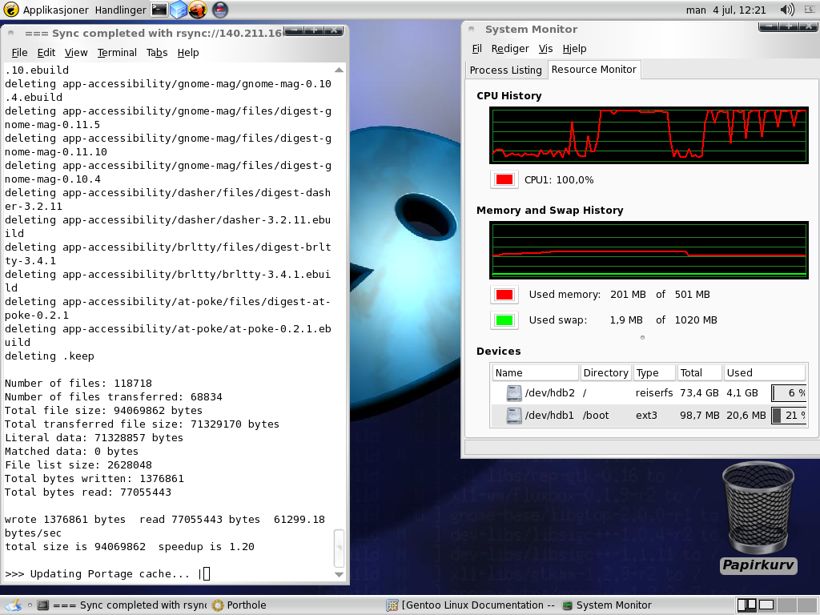This screenshot has width=820, height=615.
Task: Click the 21 % usage bar for /dev/hdb1
Action: tap(789, 416)
